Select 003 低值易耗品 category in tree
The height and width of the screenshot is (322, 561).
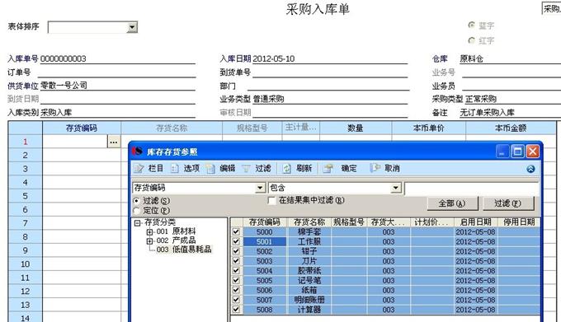coord(184,250)
